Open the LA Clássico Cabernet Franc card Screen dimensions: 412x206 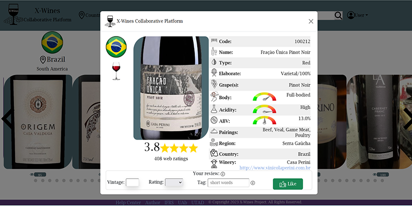click(379, 122)
